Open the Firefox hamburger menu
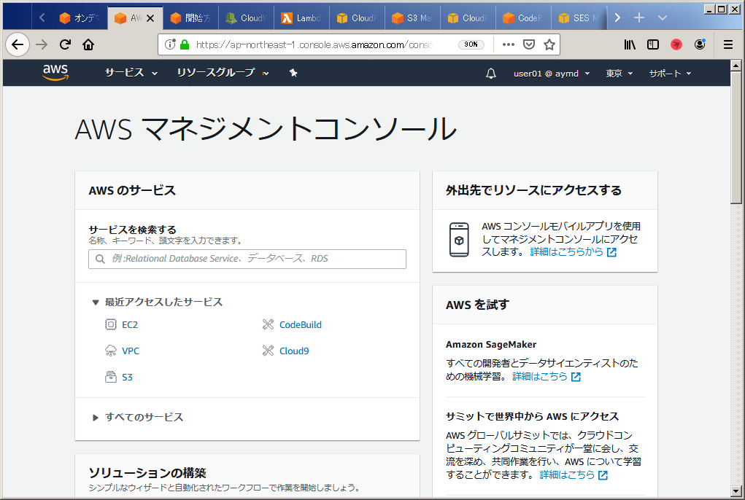This screenshot has width=745, height=500. tap(728, 44)
